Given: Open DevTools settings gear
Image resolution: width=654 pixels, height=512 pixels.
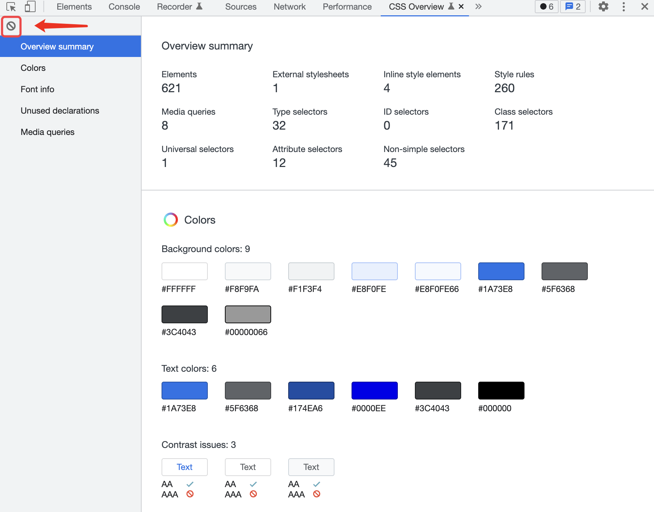Looking at the screenshot, I should point(603,7).
